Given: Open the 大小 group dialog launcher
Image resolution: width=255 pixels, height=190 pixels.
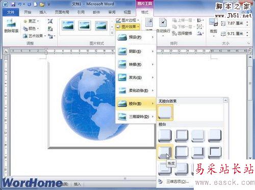Looking at the screenshot, I should pos(248,43).
